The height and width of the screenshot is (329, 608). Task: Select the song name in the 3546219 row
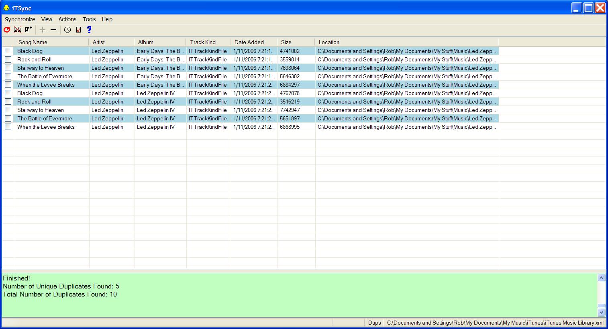(x=34, y=102)
